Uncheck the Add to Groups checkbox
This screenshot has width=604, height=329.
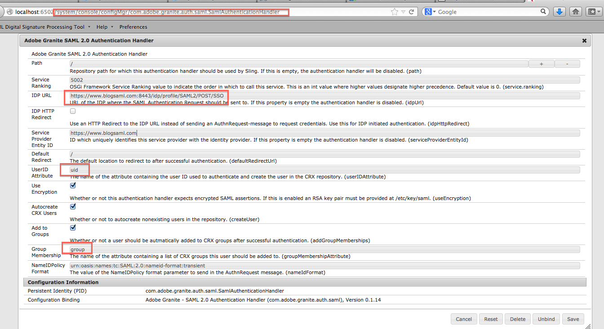(x=73, y=227)
